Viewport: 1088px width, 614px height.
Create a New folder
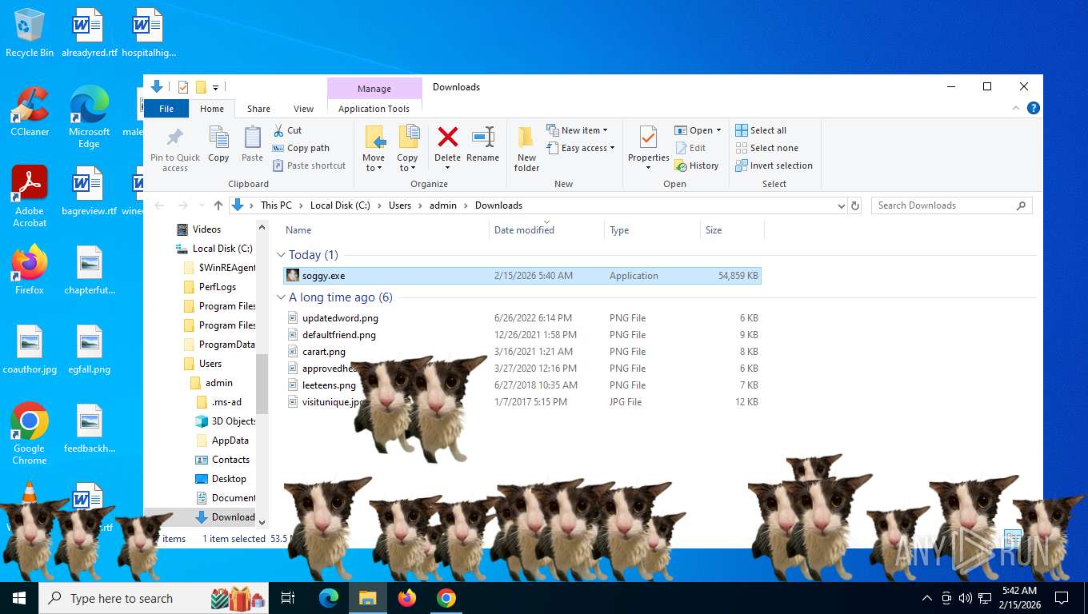(x=526, y=149)
